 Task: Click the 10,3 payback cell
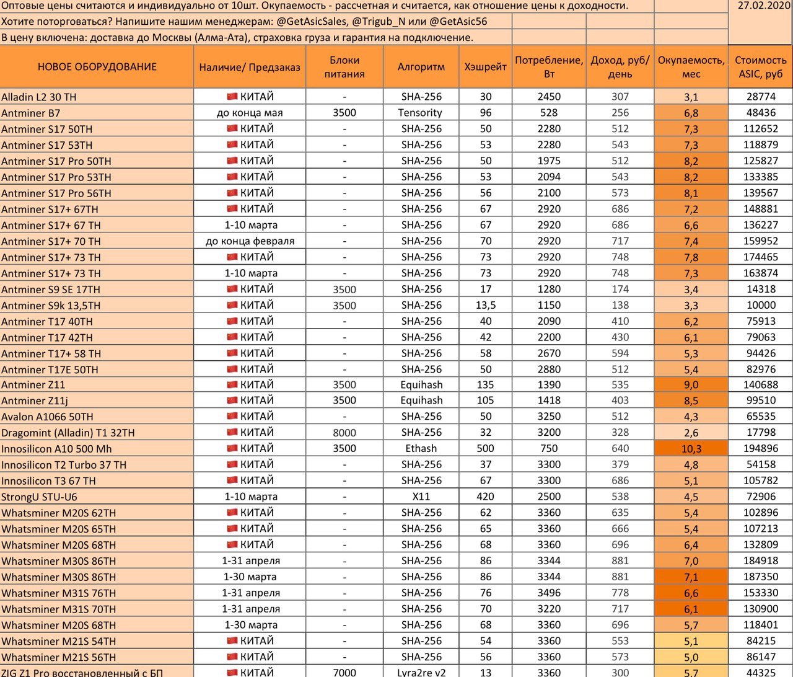[691, 449]
